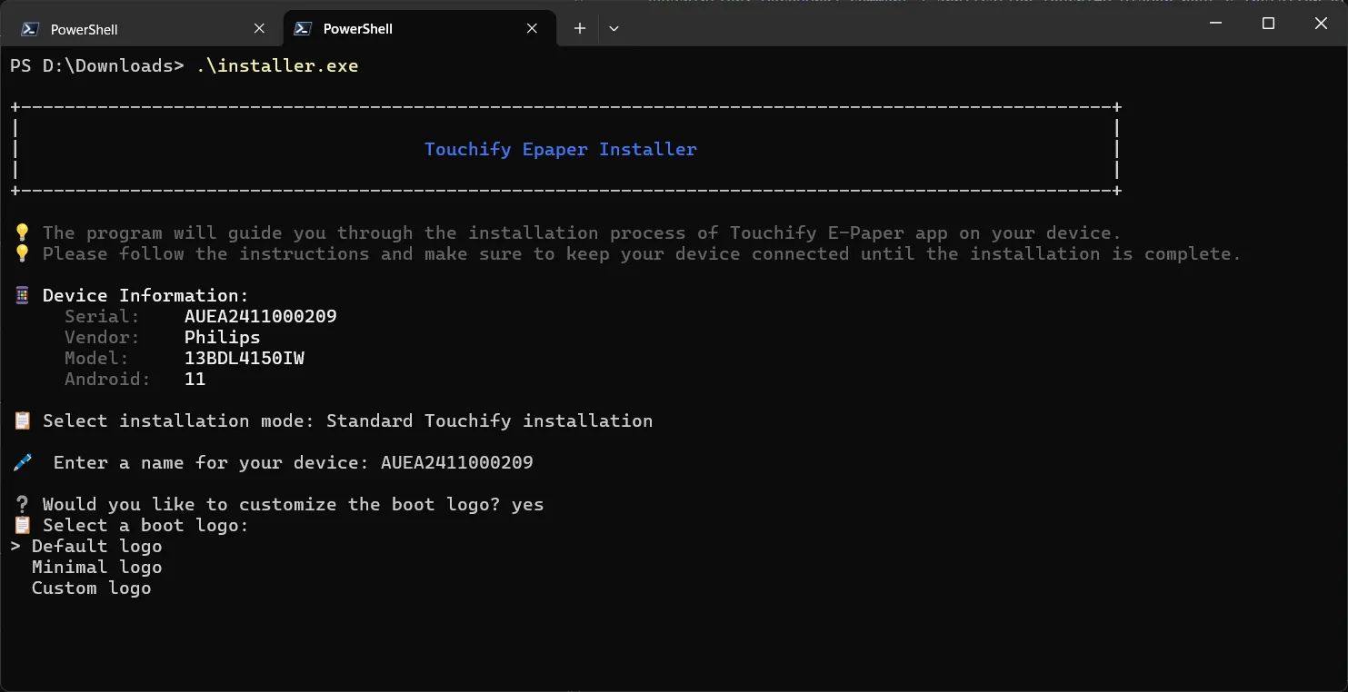Click the 'Serial:' label
Image resolution: width=1348 pixels, height=692 pixels.
103,317
